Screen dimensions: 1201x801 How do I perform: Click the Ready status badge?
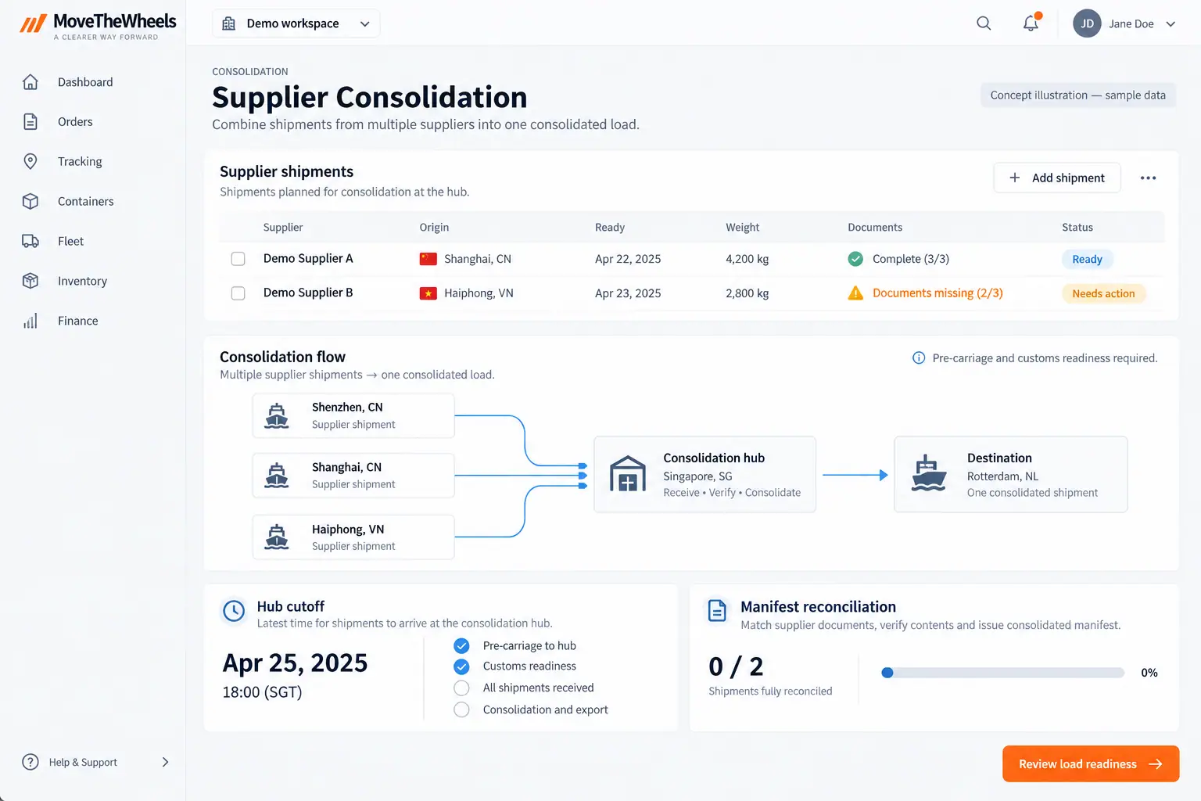point(1088,260)
